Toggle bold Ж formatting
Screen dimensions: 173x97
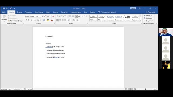tap(26, 20)
